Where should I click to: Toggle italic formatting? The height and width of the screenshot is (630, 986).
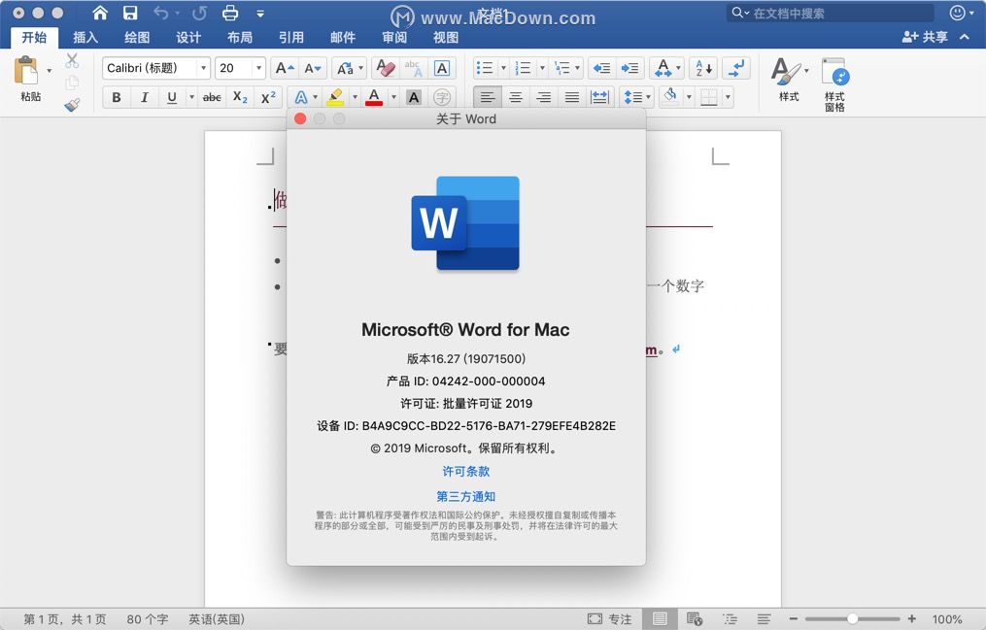point(145,97)
